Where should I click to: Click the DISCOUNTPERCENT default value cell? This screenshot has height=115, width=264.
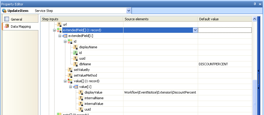point(225,64)
